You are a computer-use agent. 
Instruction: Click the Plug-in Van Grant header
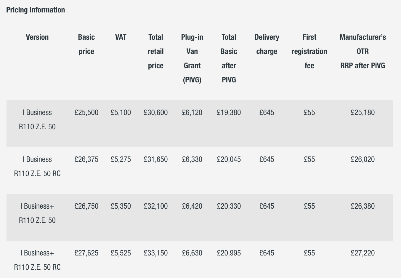pyautogui.click(x=192, y=58)
